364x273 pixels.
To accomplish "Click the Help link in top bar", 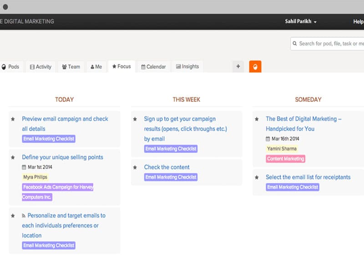I will pos(358,21).
